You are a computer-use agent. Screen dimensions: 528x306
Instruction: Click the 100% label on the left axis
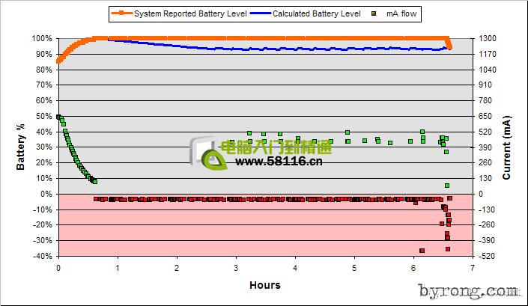(41, 38)
